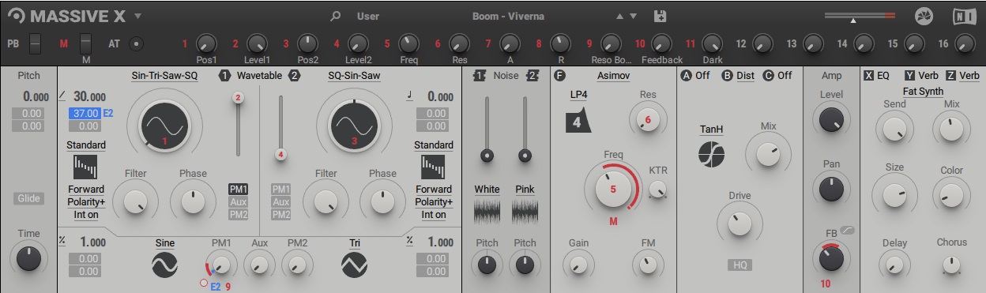Toggle the left Polarity+ setting

pos(86,202)
